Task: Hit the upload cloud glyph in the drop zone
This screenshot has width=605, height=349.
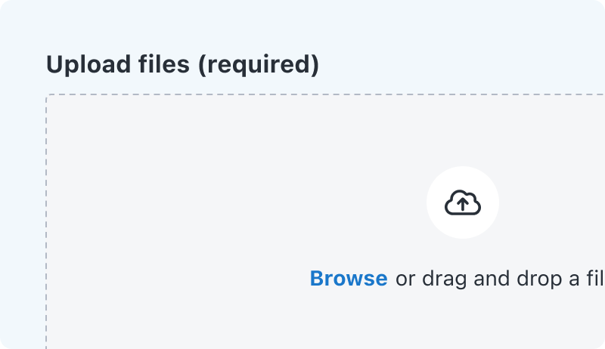Action: pos(463,202)
